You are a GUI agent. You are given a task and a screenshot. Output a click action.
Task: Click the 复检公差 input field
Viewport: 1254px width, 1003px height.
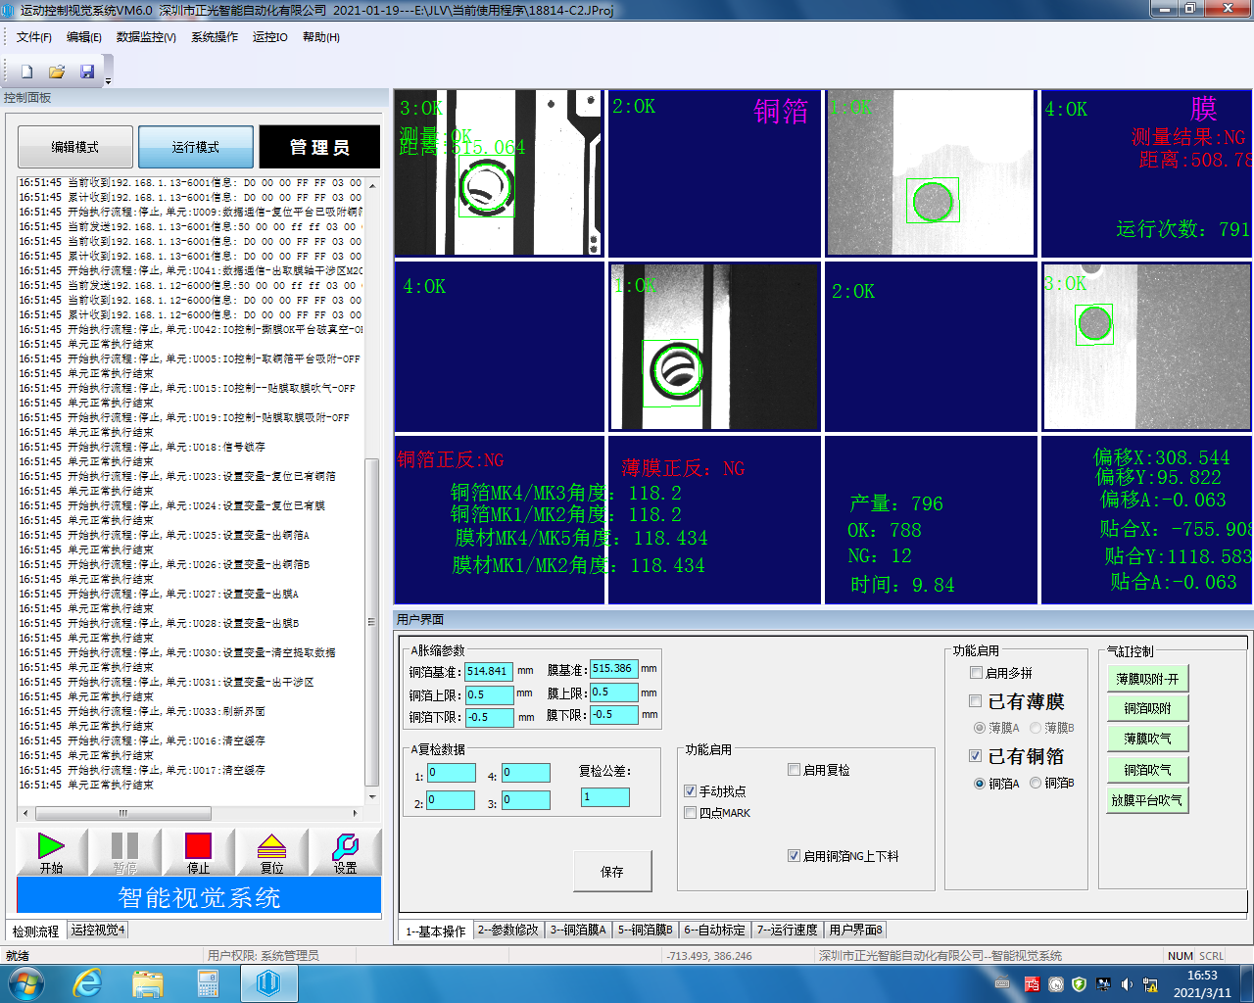pos(605,797)
